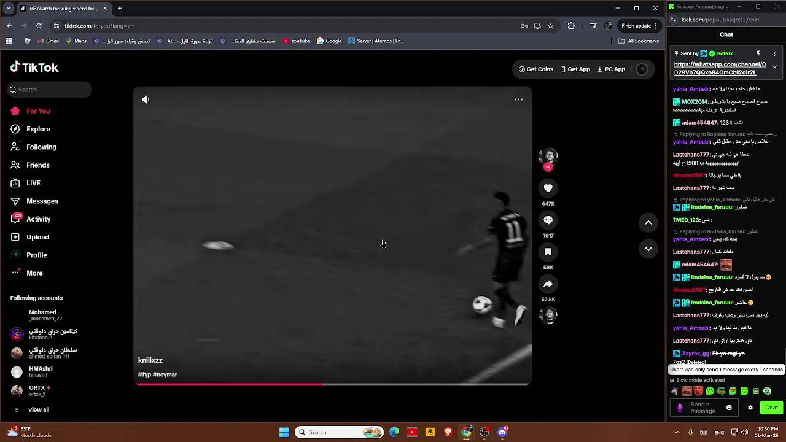Click Get Coins button
786x442 pixels.
pos(535,69)
